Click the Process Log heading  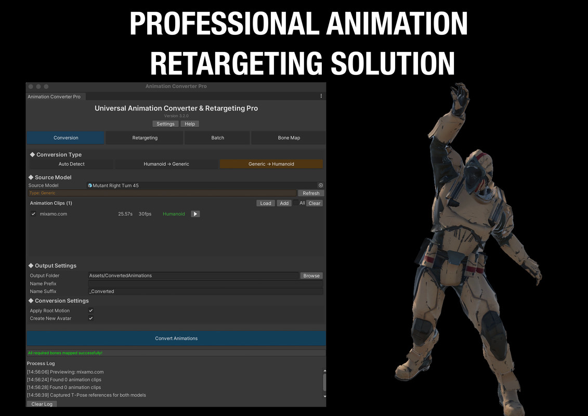41,363
